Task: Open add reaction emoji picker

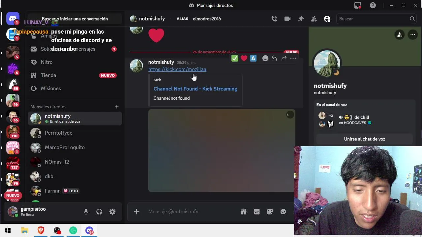Action: [265, 58]
